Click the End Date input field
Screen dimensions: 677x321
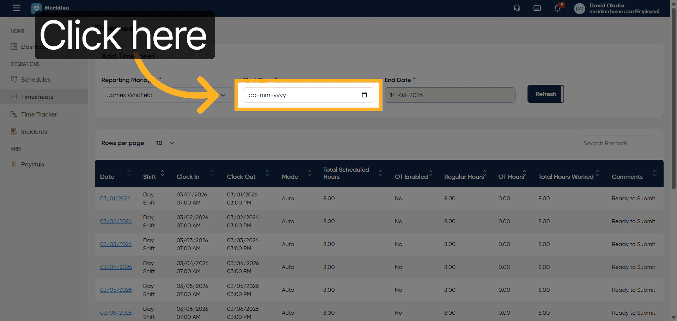coord(450,95)
